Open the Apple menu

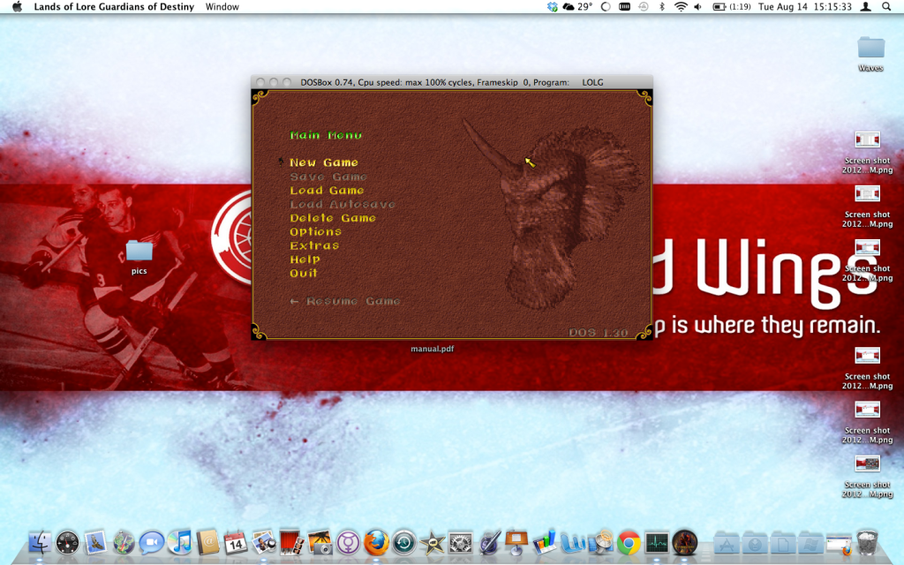[x=17, y=7]
